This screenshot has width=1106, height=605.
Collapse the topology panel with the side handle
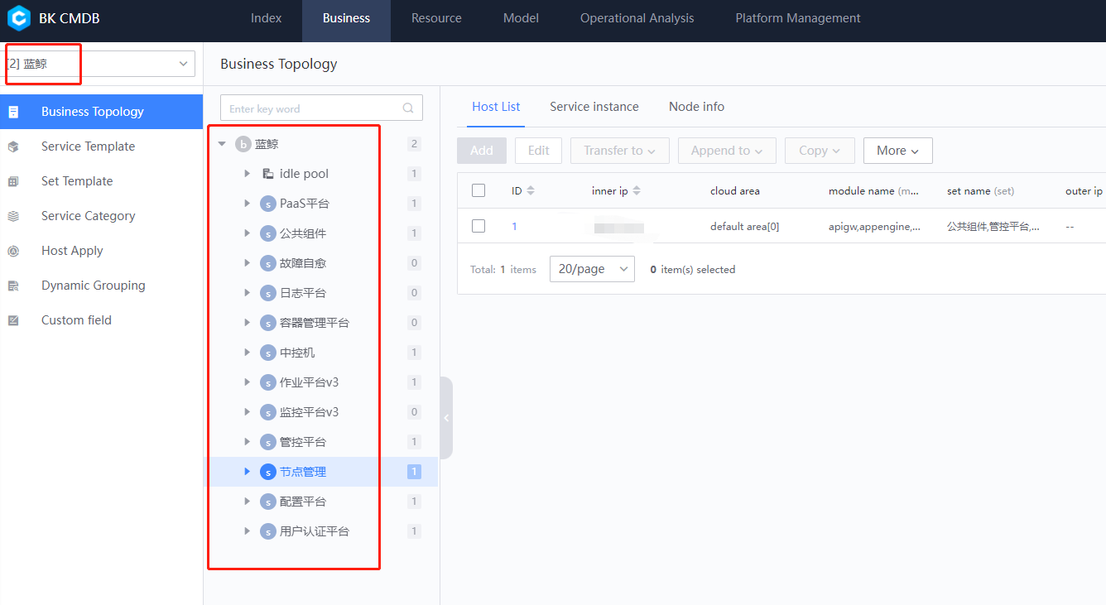pyautogui.click(x=446, y=418)
